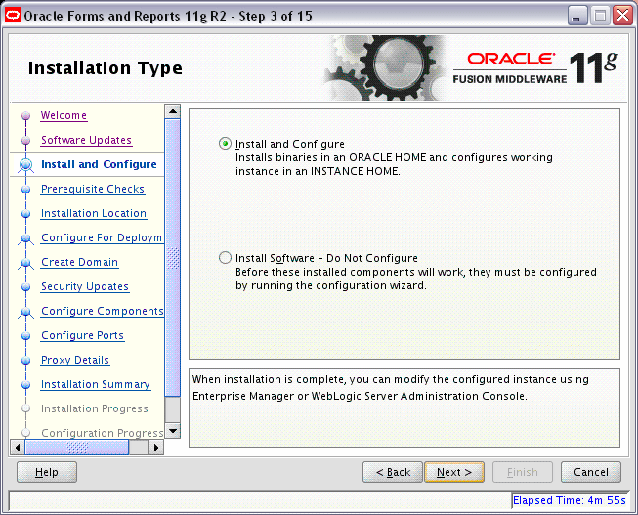Click the step list vertical scrollbar thumb
638x515 pixels.
pyautogui.click(x=173, y=257)
